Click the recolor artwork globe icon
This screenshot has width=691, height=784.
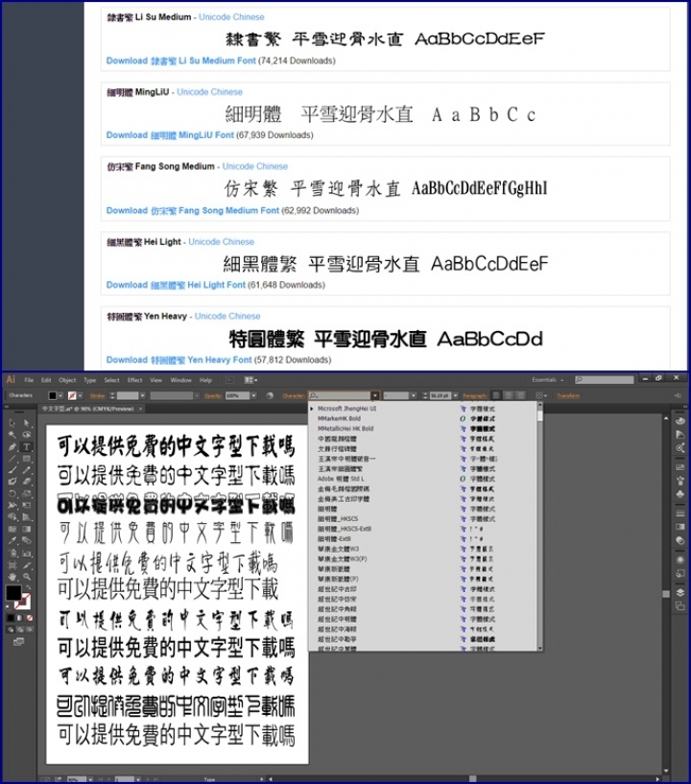(270, 395)
